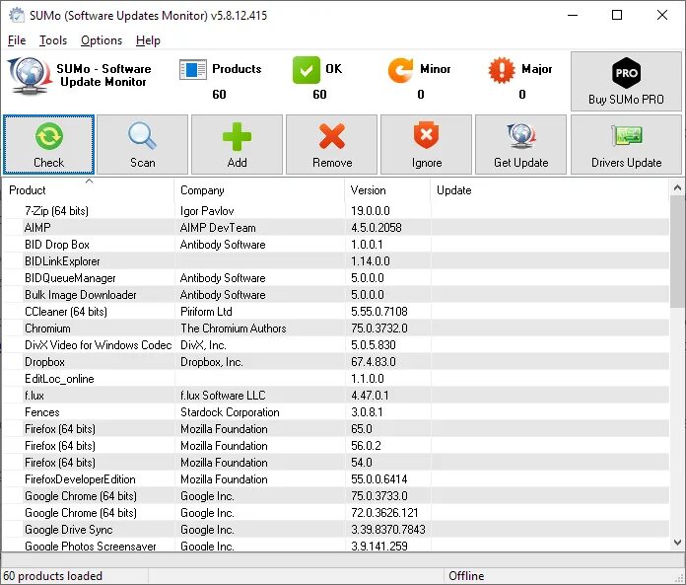Open the File menu
Viewport: 686px width, 585px height.
[17, 40]
